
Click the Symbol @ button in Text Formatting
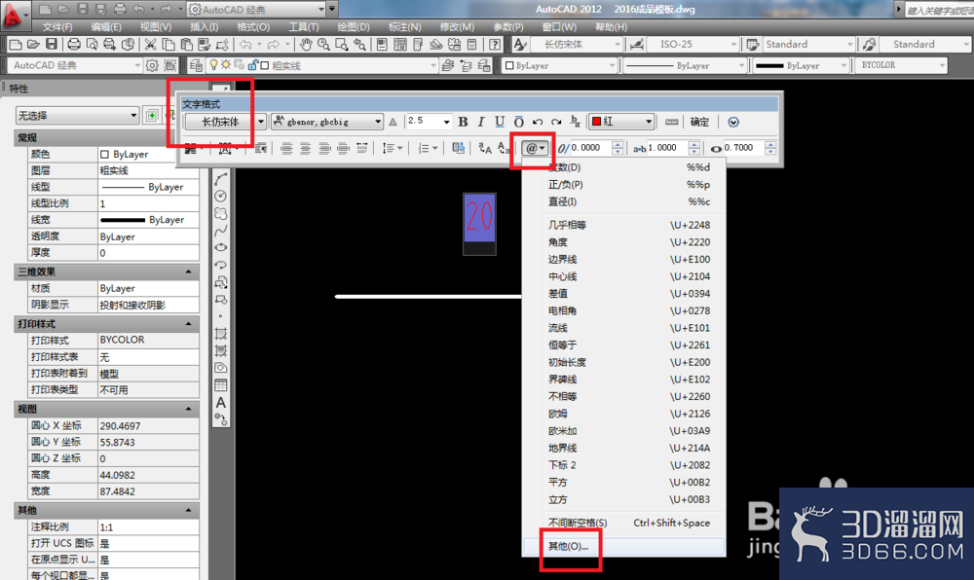pos(534,148)
